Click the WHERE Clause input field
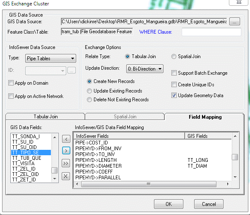The height and width of the screenshot is (215, 250). pos(212,32)
